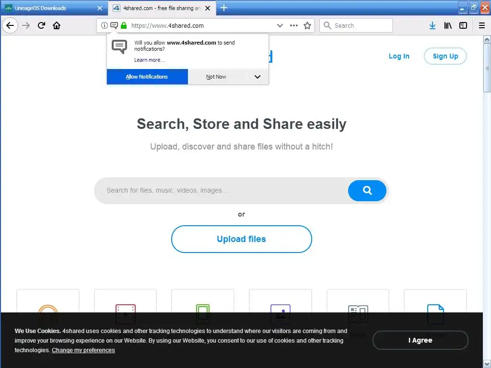Close the LineageOS Downloads tab
The image size is (491, 368).
100,8
